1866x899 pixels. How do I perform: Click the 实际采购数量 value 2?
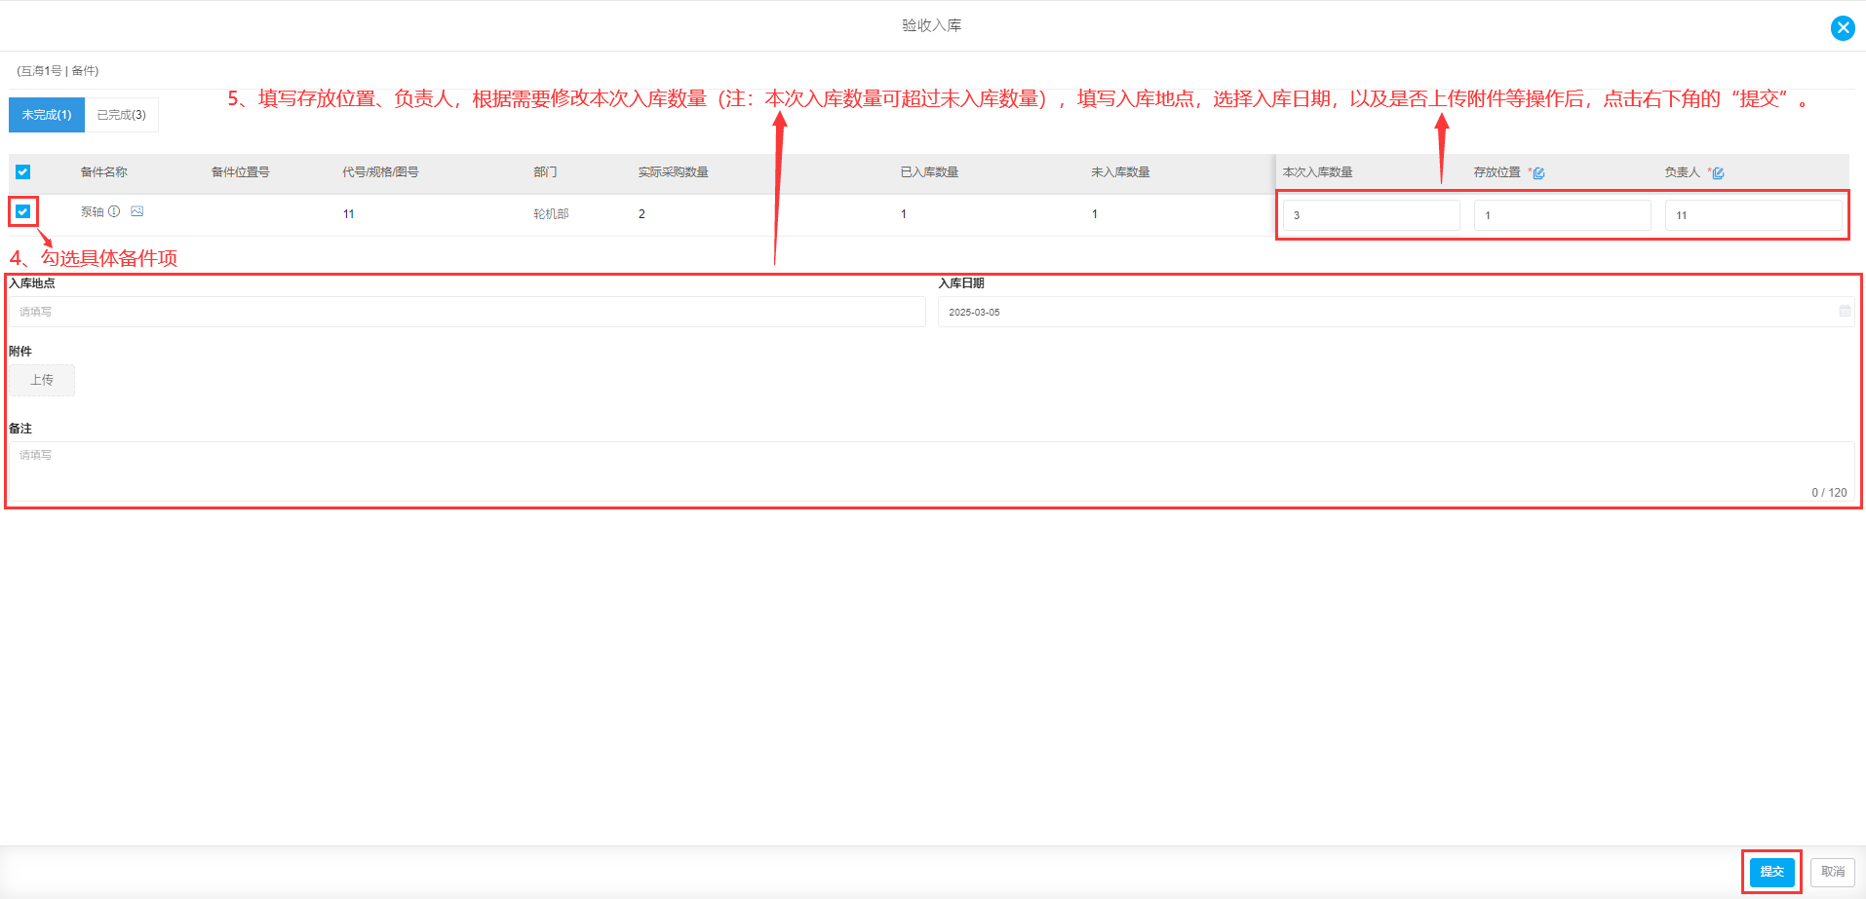point(641,214)
